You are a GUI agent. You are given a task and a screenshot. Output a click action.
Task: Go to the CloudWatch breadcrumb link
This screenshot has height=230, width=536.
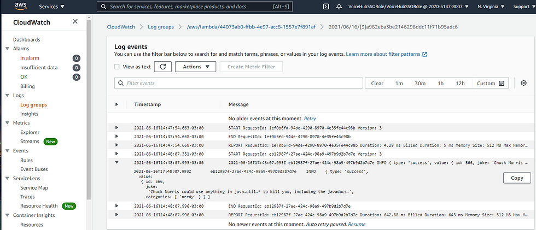[121, 27]
